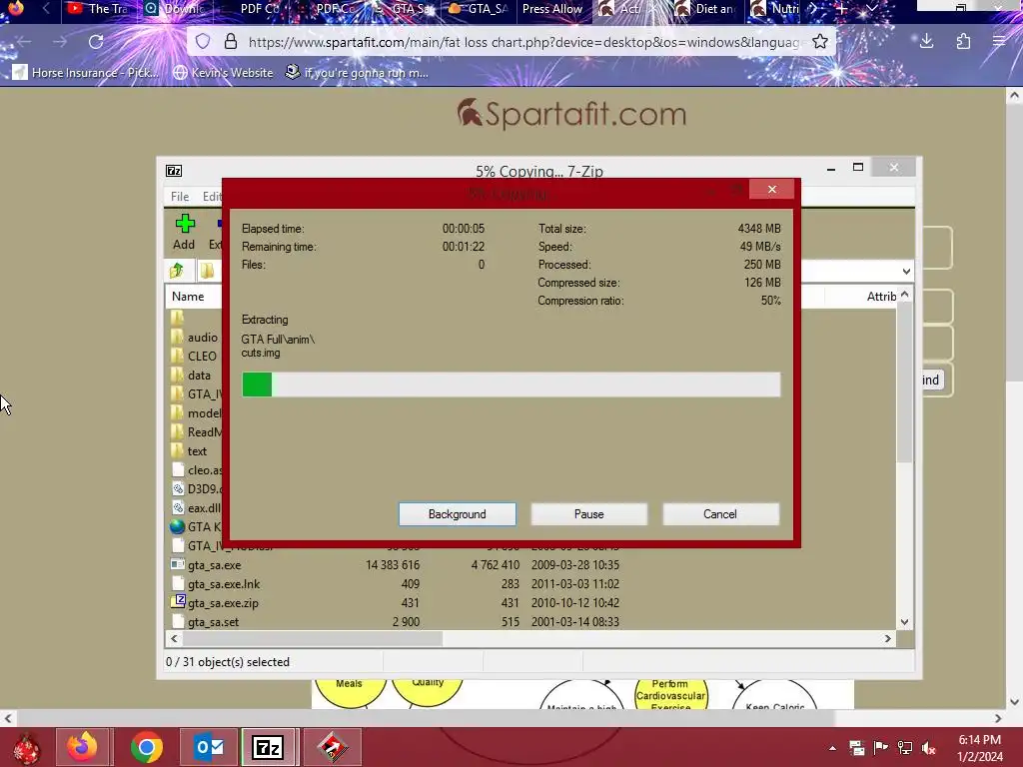The image size is (1023, 767).
Task: Click 7-Zip taskbar icon
Action: pos(268,747)
